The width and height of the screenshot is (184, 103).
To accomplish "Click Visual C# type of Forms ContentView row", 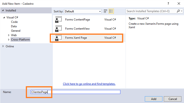I will (x=110, y=28).
